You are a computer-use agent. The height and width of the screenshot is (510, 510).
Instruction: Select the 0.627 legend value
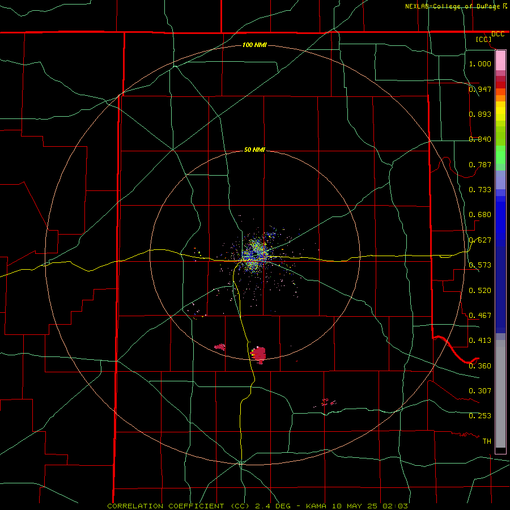click(x=480, y=240)
